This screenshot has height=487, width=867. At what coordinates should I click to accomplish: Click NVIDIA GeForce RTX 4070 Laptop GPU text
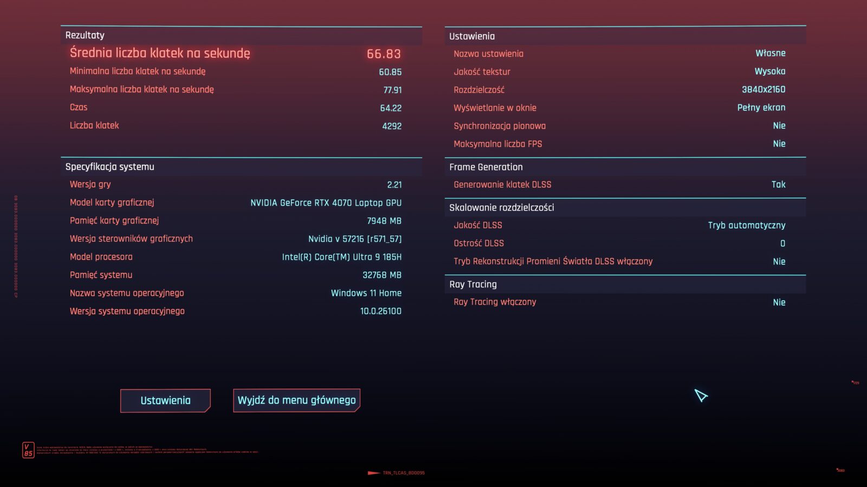pyautogui.click(x=326, y=203)
